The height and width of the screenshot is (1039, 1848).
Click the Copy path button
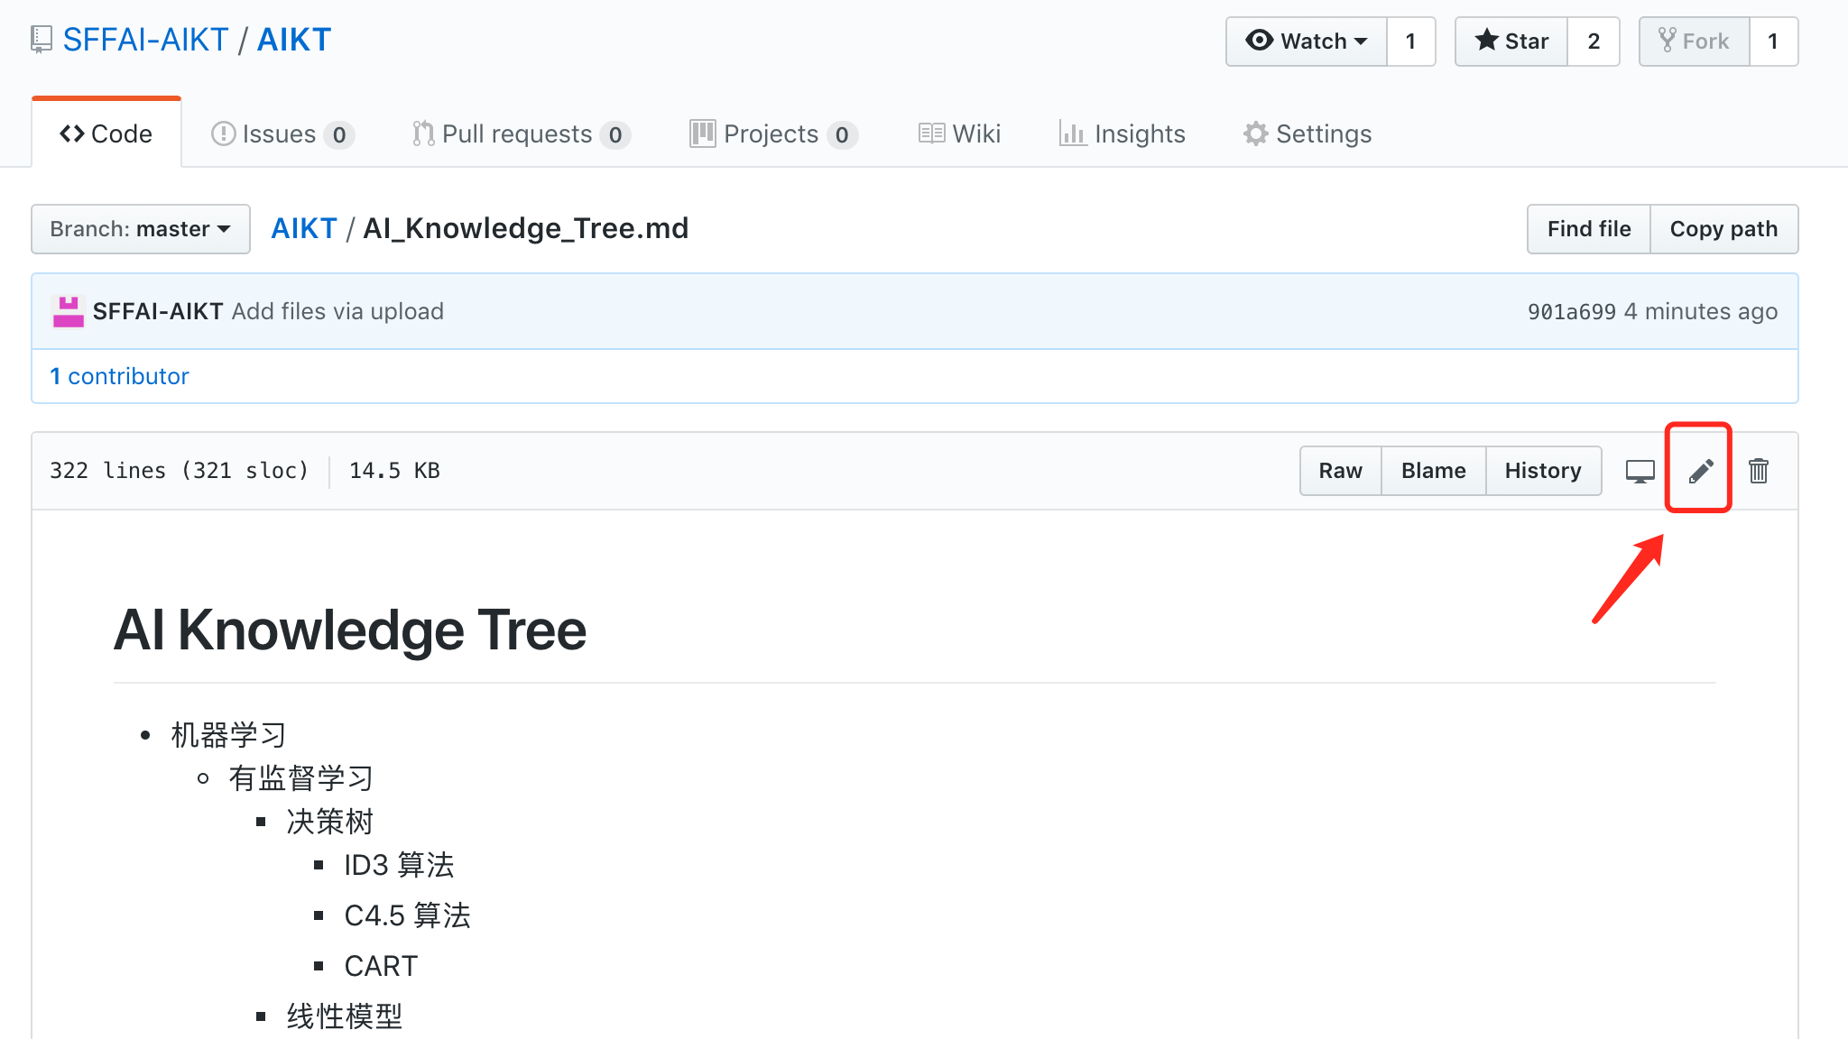click(x=1723, y=229)
